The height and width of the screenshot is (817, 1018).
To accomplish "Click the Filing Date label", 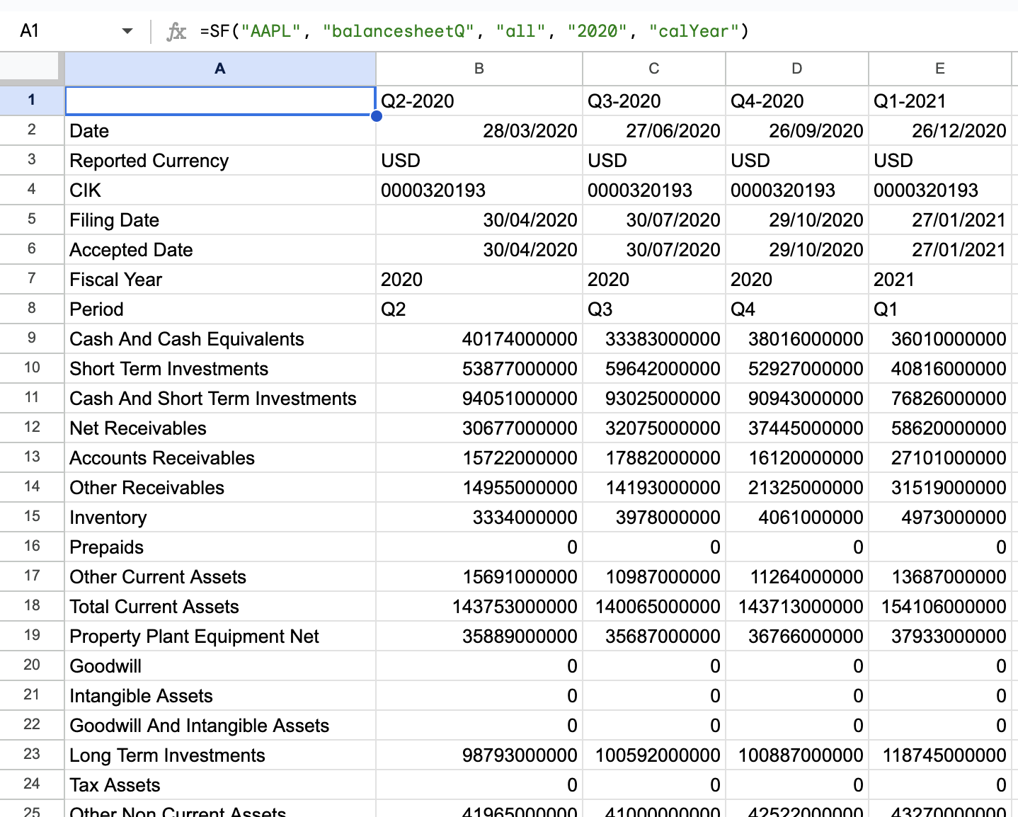I will (220, 219).
